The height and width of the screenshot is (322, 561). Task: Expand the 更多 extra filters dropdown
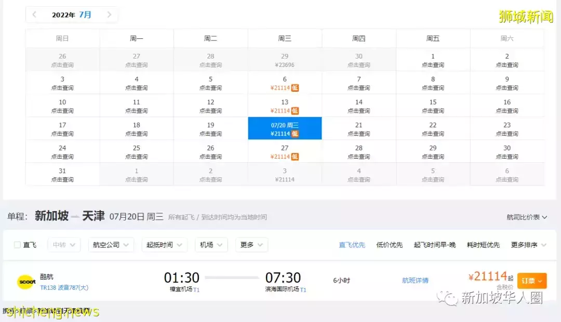[251, 245]
